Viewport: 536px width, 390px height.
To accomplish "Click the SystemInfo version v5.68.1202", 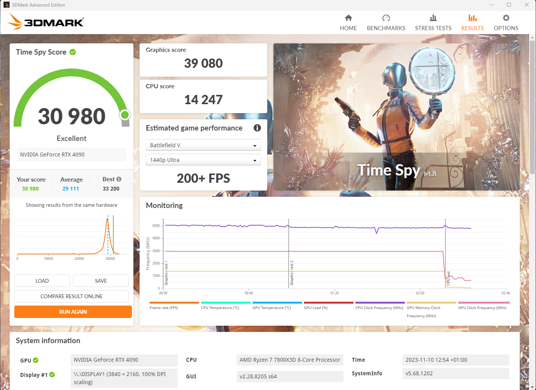I will pos(456,373).
